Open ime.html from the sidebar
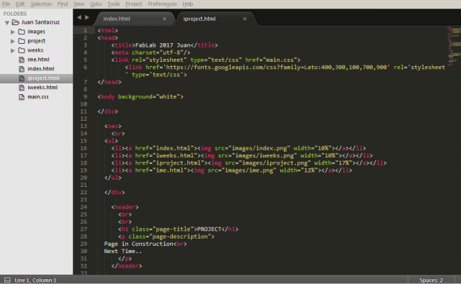The height and width of the screenshot is (284, 461). [38, 60]
